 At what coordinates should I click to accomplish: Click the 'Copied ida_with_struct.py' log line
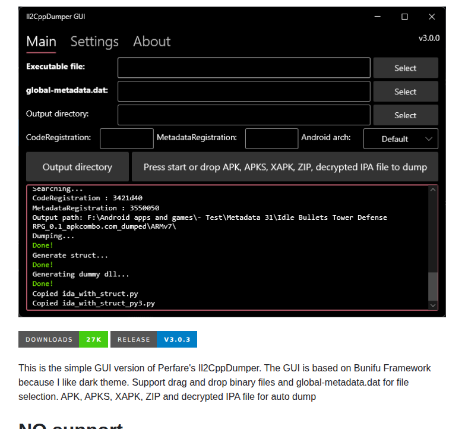click(85, 294)
